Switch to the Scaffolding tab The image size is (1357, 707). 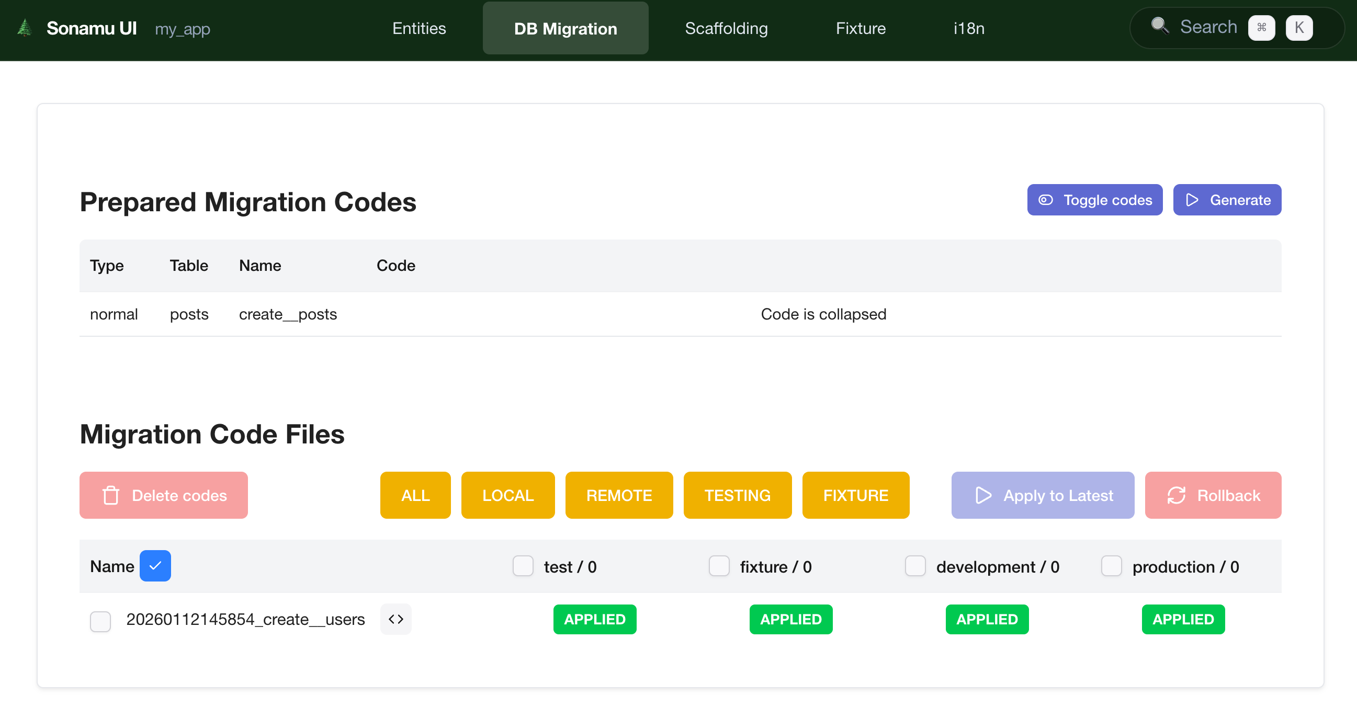(x=726, y=28)
